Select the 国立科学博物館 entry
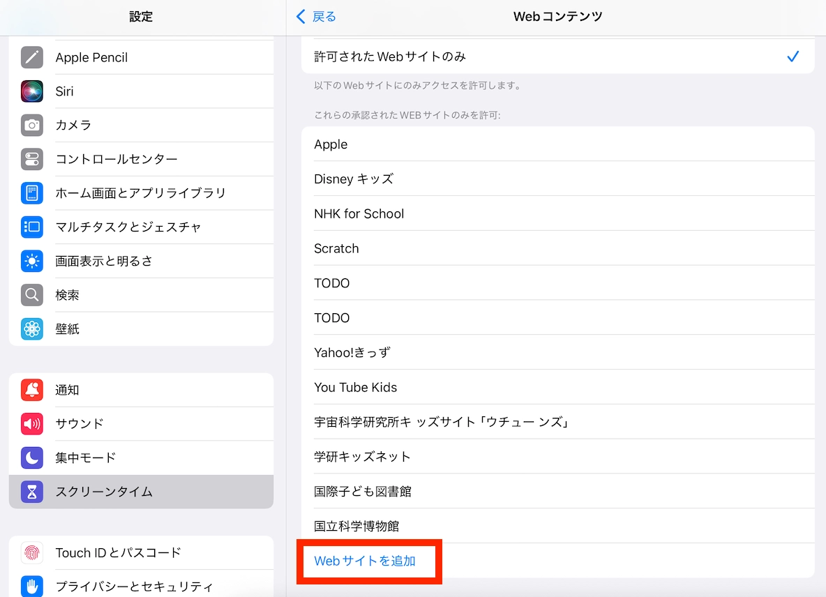 pos(558,527)
